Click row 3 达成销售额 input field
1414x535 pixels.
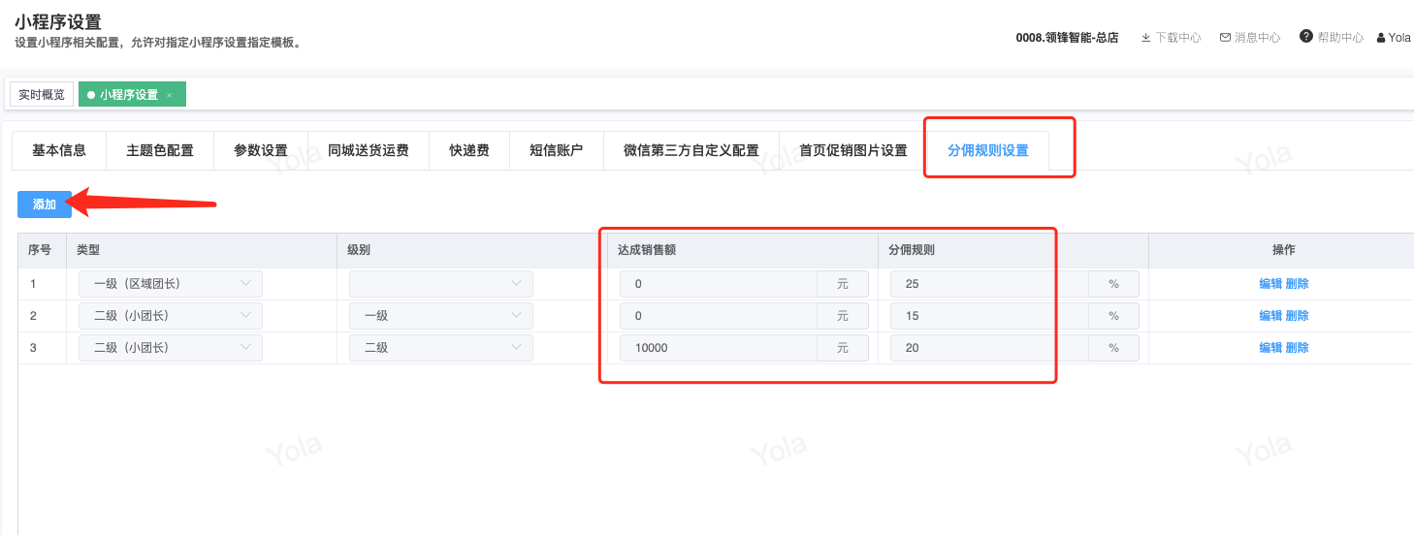pyautogui.click(x=719, y=348)
